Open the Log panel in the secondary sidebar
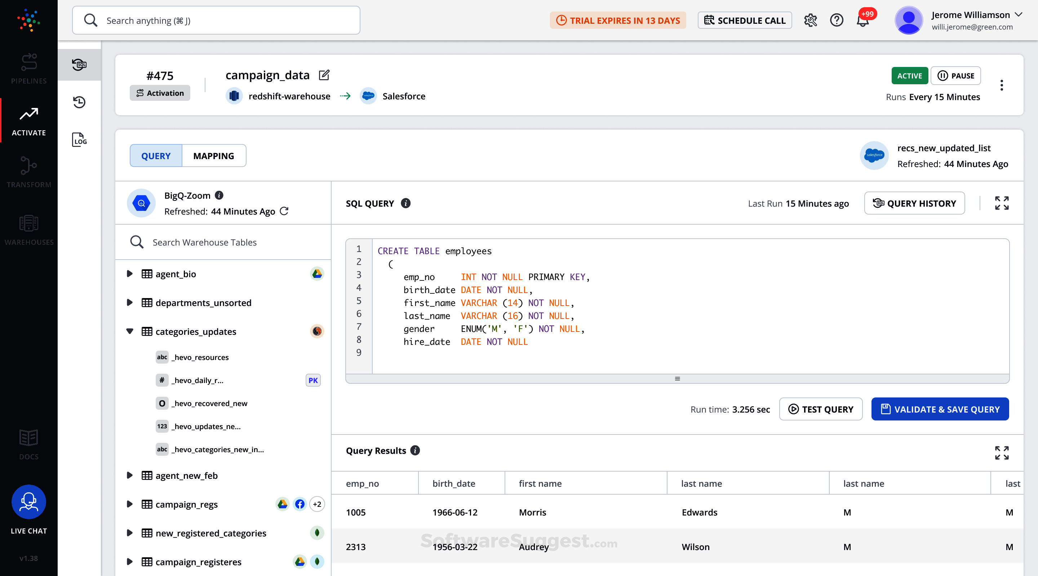This screenshot has width=1038, height=576. 79,140
